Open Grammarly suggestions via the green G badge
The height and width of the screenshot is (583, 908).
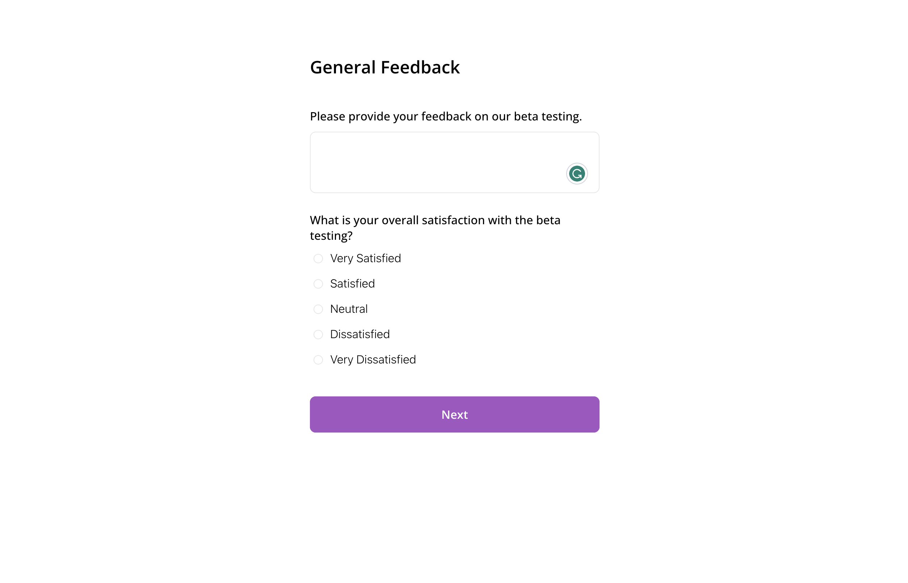point(576,173)
